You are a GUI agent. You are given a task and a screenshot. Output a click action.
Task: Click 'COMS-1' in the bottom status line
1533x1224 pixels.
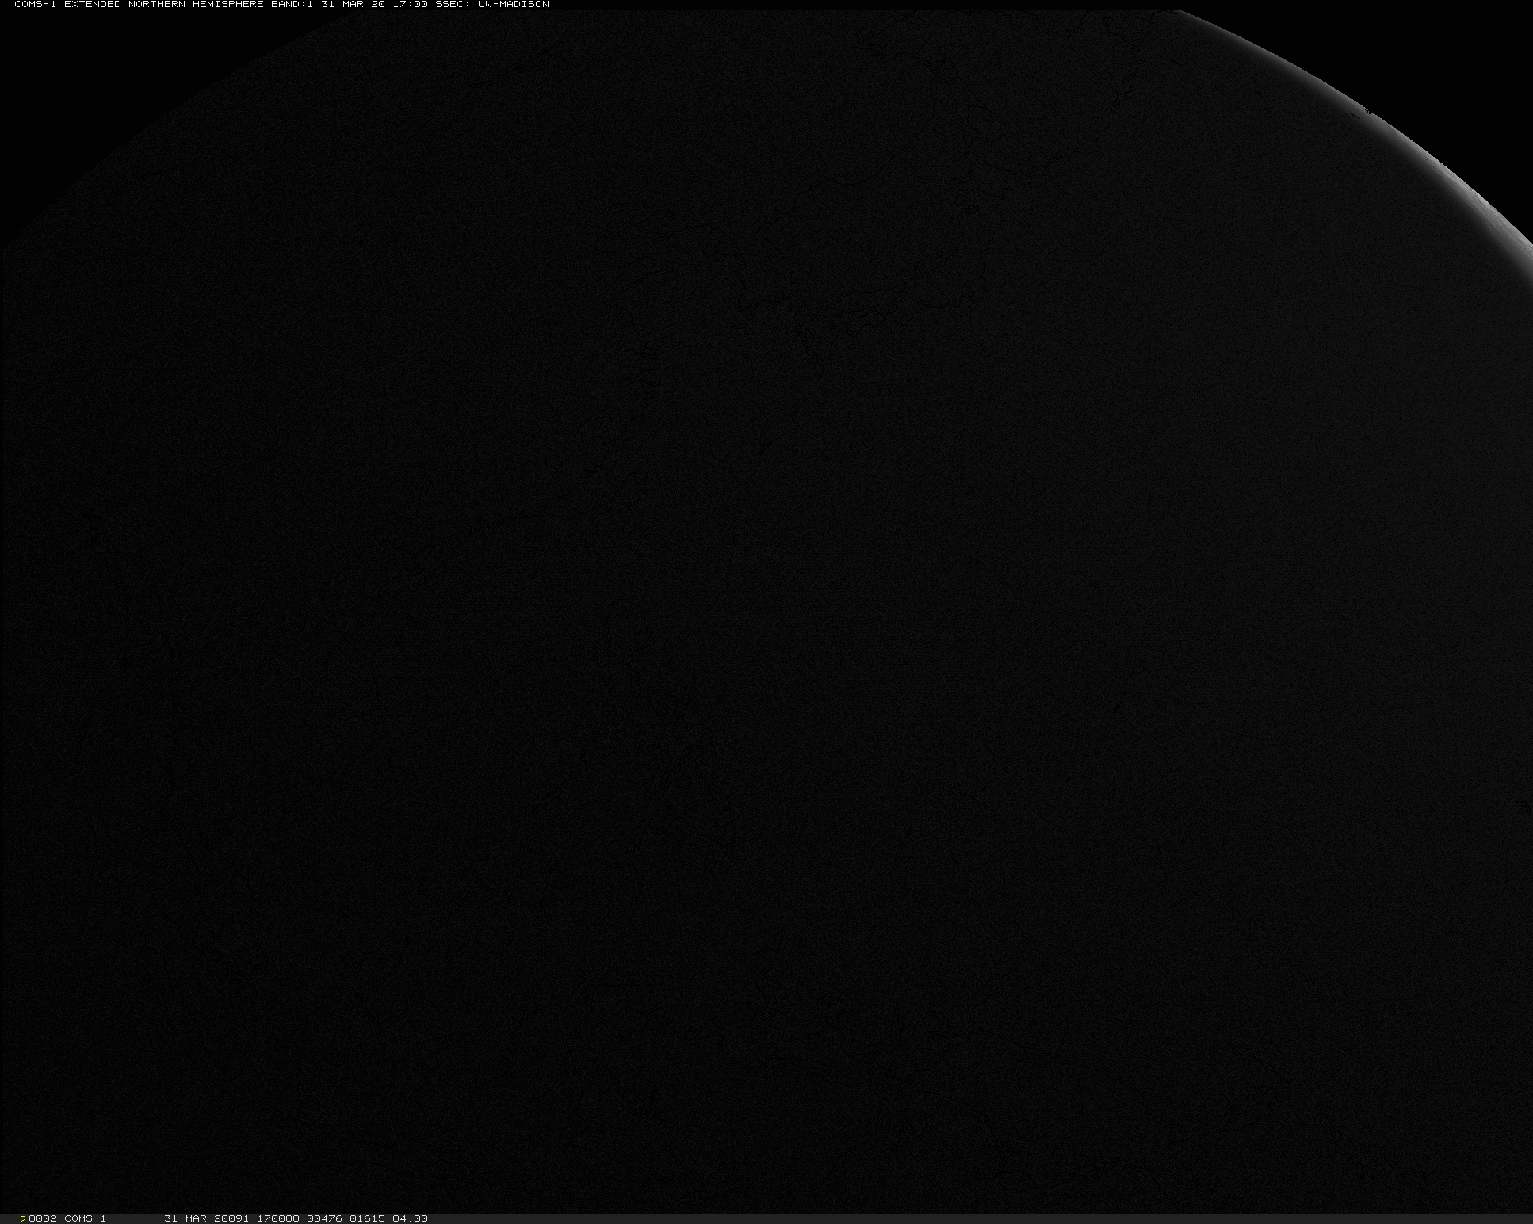86,1218
